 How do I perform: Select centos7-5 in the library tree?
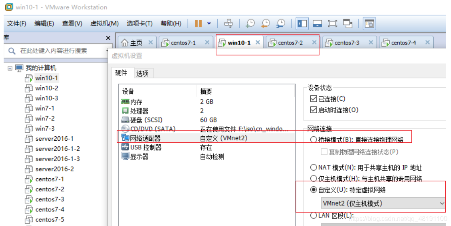[x=50, y=220]
